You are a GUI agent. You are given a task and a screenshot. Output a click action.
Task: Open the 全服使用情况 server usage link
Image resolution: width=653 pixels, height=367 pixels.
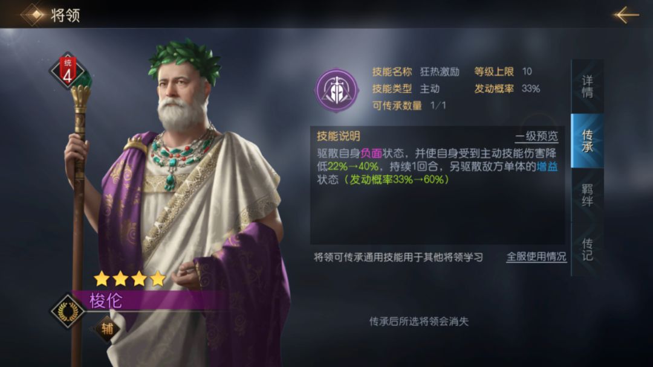click(536, 257)
